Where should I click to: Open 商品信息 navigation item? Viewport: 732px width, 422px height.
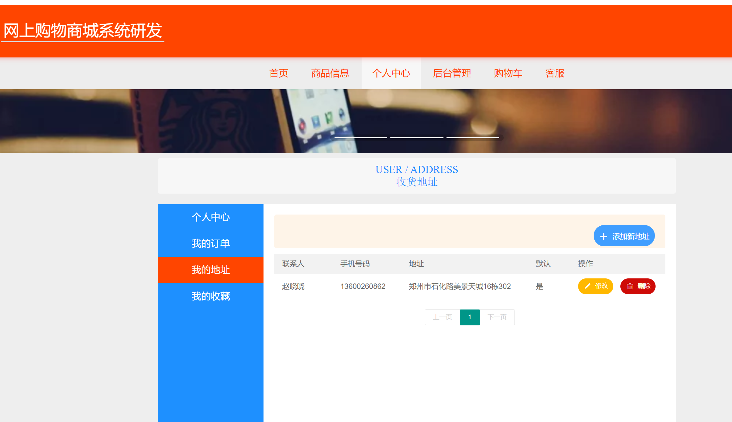(x=330, y=73)
